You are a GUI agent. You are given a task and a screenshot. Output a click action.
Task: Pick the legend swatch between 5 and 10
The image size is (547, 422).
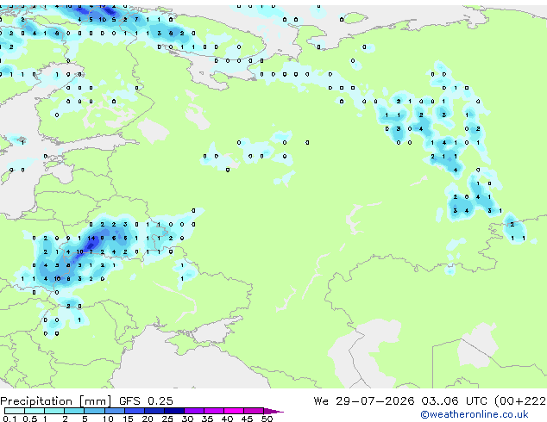(94, 411)
